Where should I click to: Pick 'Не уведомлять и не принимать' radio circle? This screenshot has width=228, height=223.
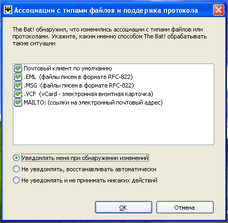(16, 180)
